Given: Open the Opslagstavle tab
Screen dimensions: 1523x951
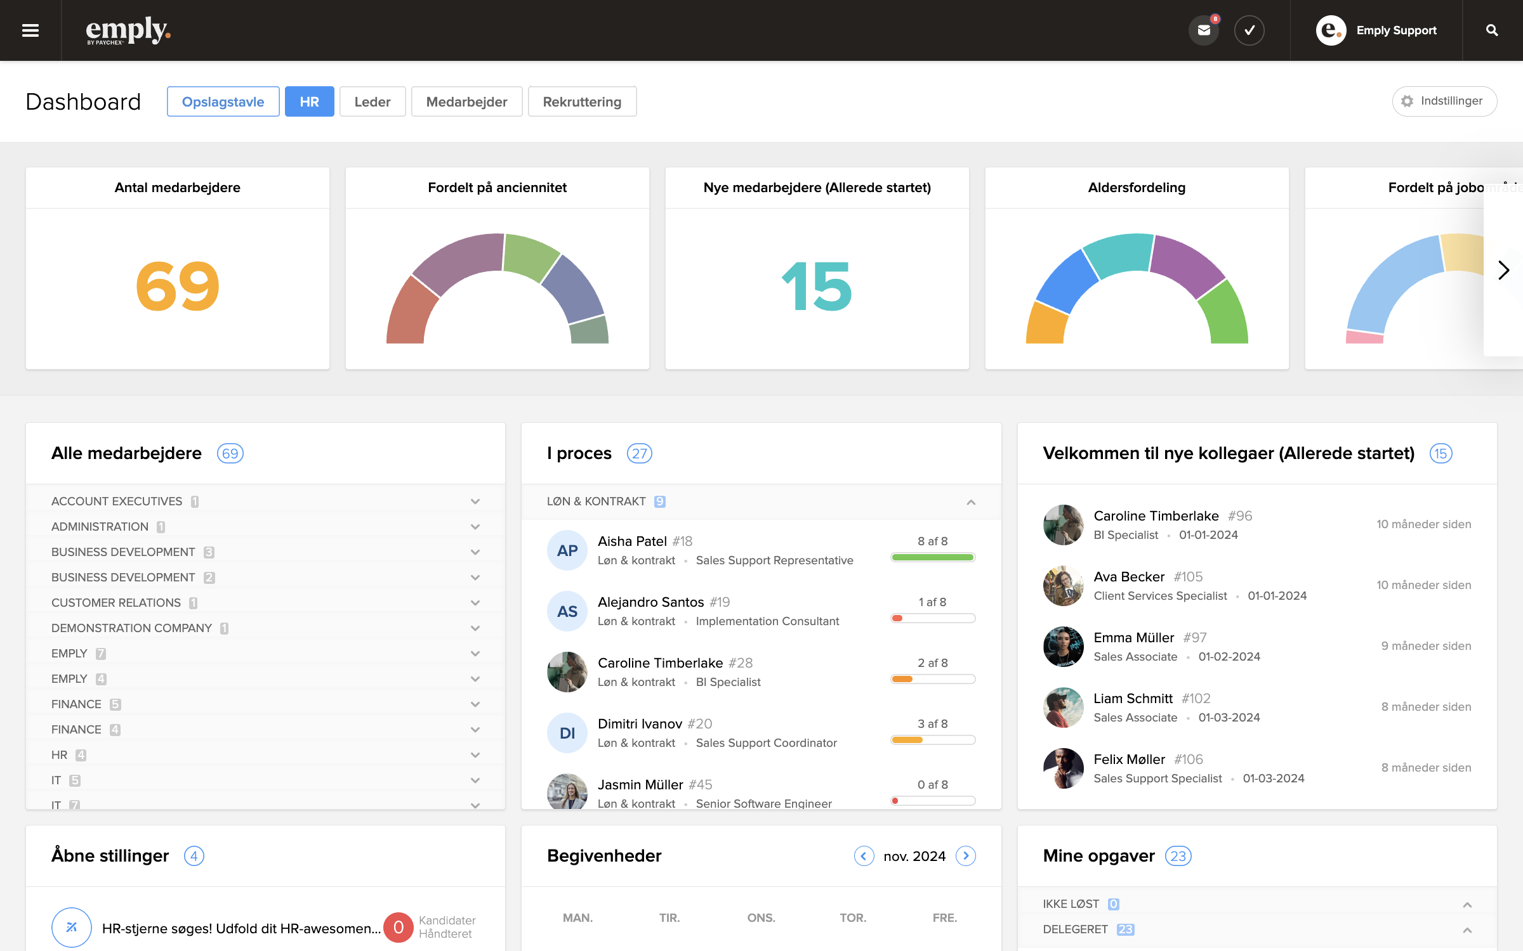Looking at the screenshot, I should pyautogui.click(x=223, y=102).
